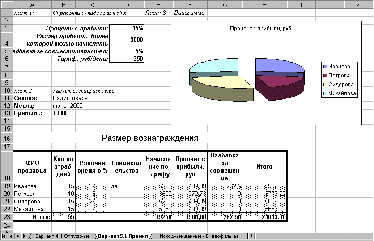Viewport: 374px width, 241px height.
Task: Select column G header
Action: [x=225, y=5]
